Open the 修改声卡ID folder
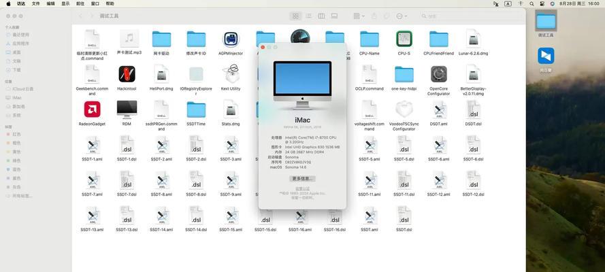605x272 pixels. 196,39
